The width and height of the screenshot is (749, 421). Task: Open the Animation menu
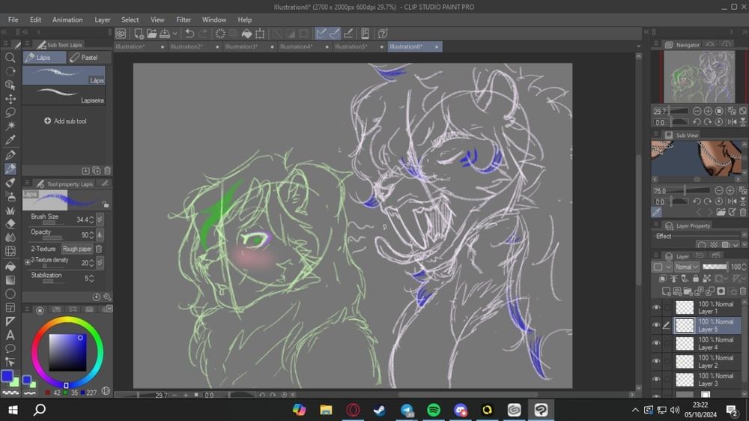coord(67,19)
